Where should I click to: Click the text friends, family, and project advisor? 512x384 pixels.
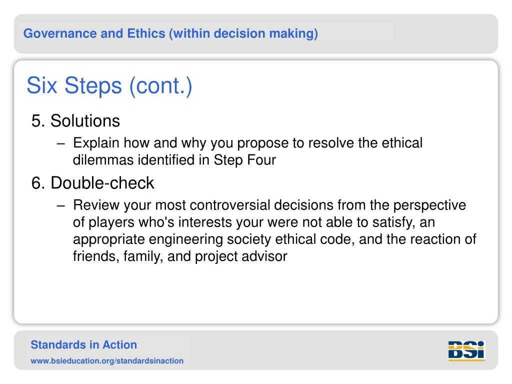(x=180, y=256)
